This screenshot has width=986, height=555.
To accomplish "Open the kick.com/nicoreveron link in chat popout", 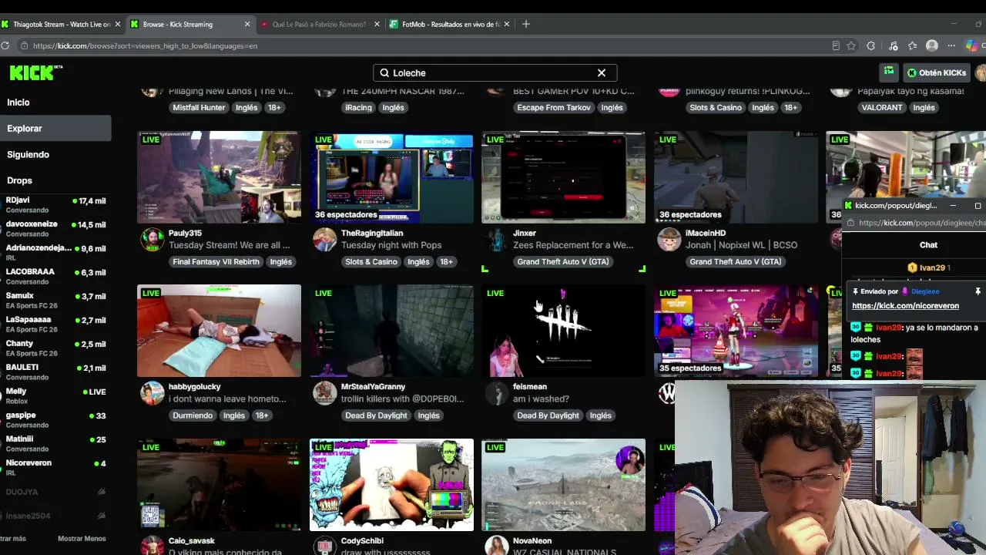I will (905, 306).
